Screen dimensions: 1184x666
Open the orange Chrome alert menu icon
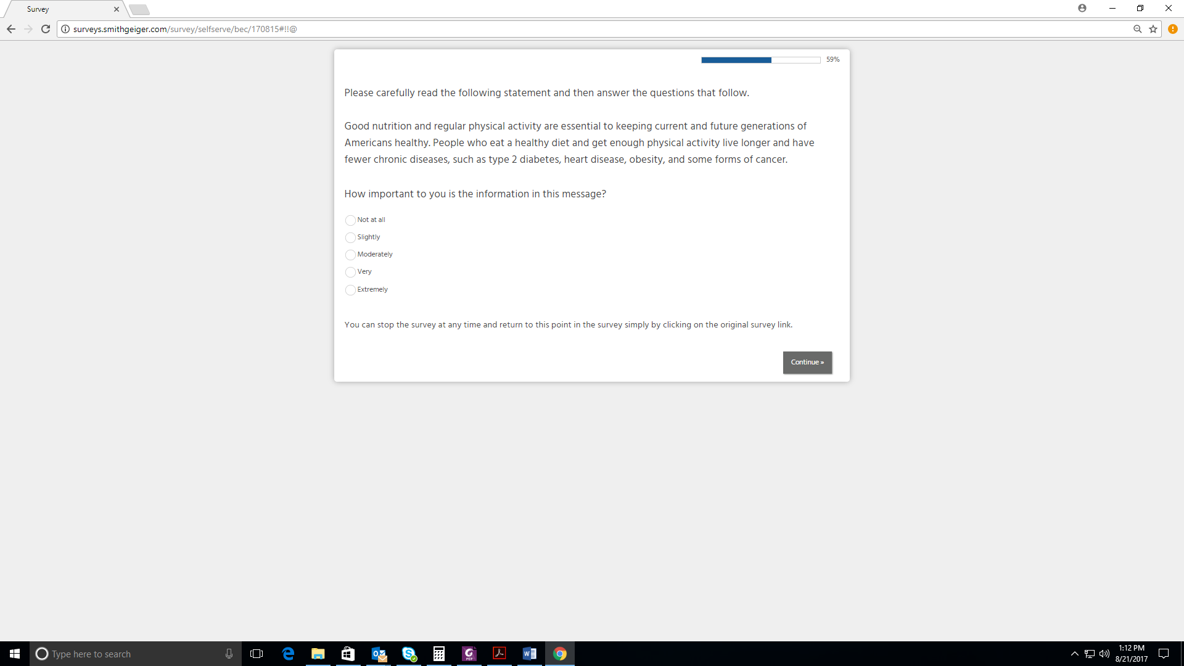click(x=1173, y=29)
